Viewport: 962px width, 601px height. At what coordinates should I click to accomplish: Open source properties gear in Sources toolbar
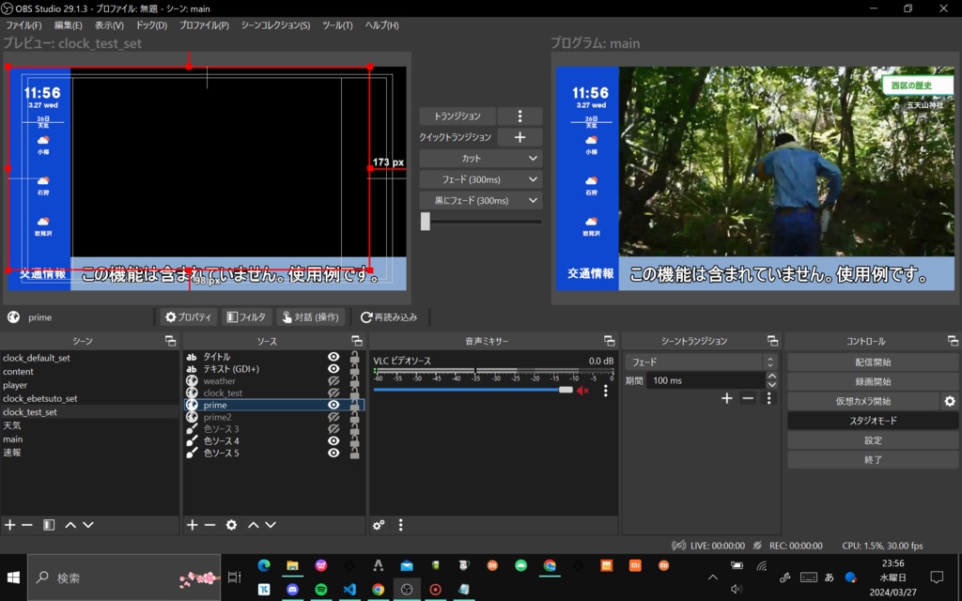click(x=231, y=525)
